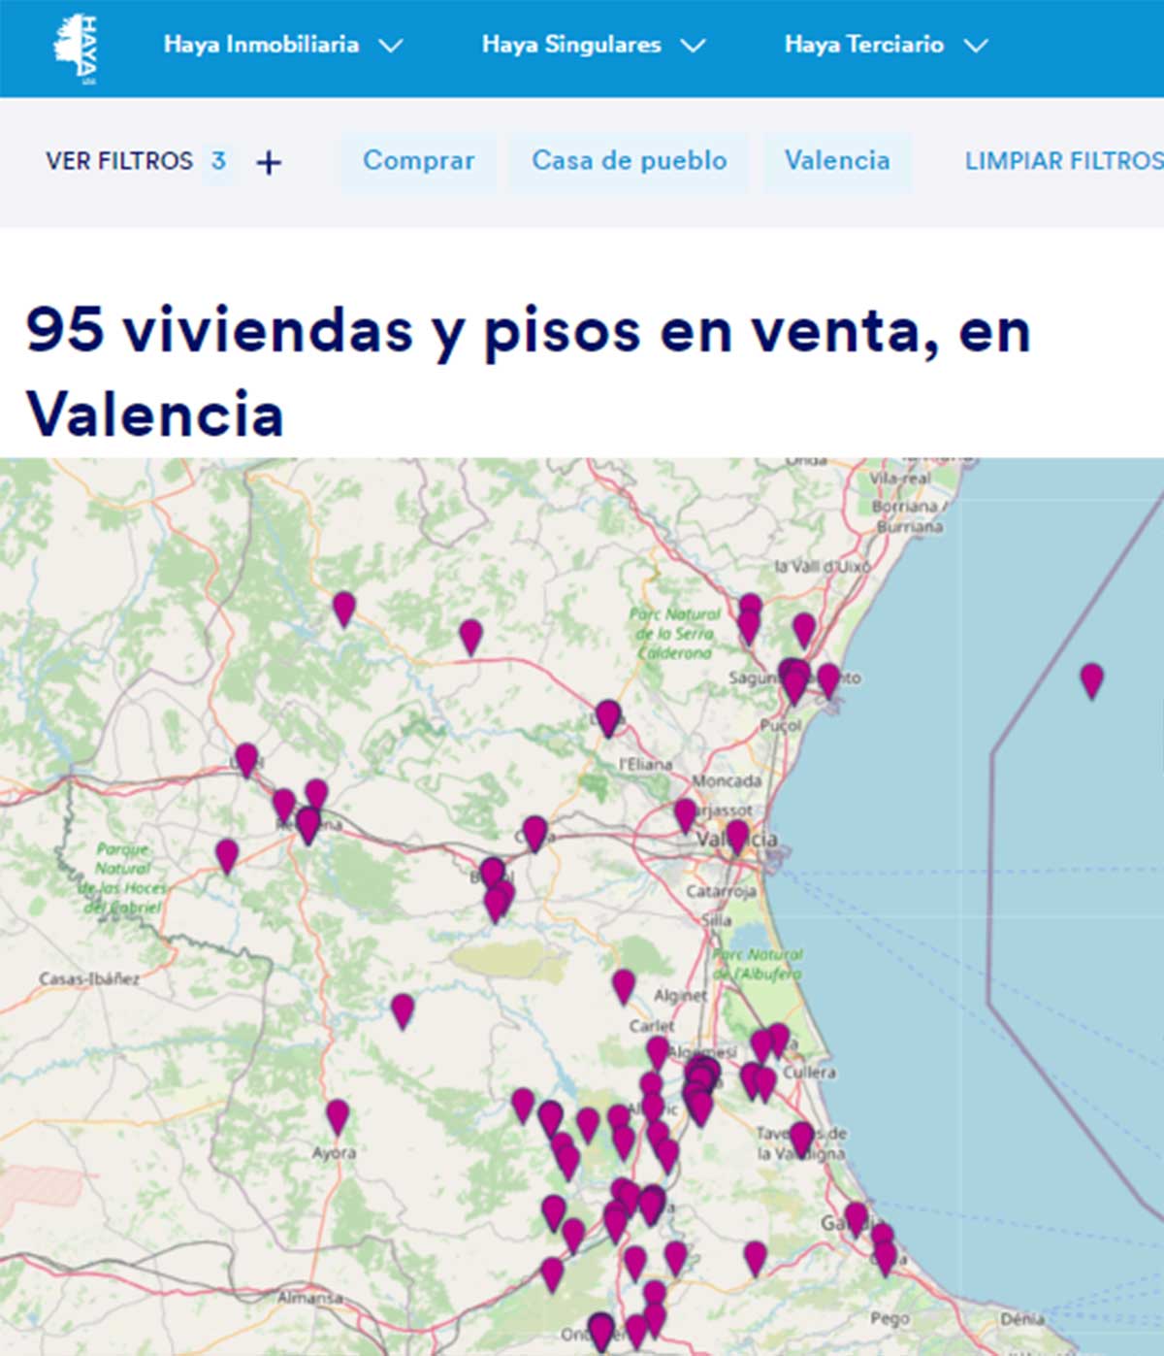Click the map pin next to Burjassot
The width and height of the screenshot is (1164, 1356).
pyautogui.click(x=685, y=813)
